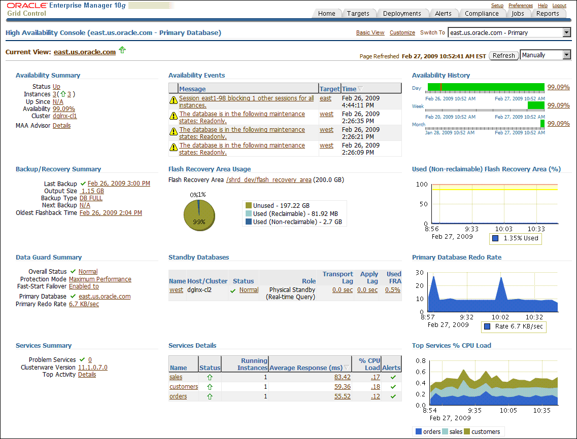Click the Oldest Flashback Time Feb 26 link

click(111, 212)
